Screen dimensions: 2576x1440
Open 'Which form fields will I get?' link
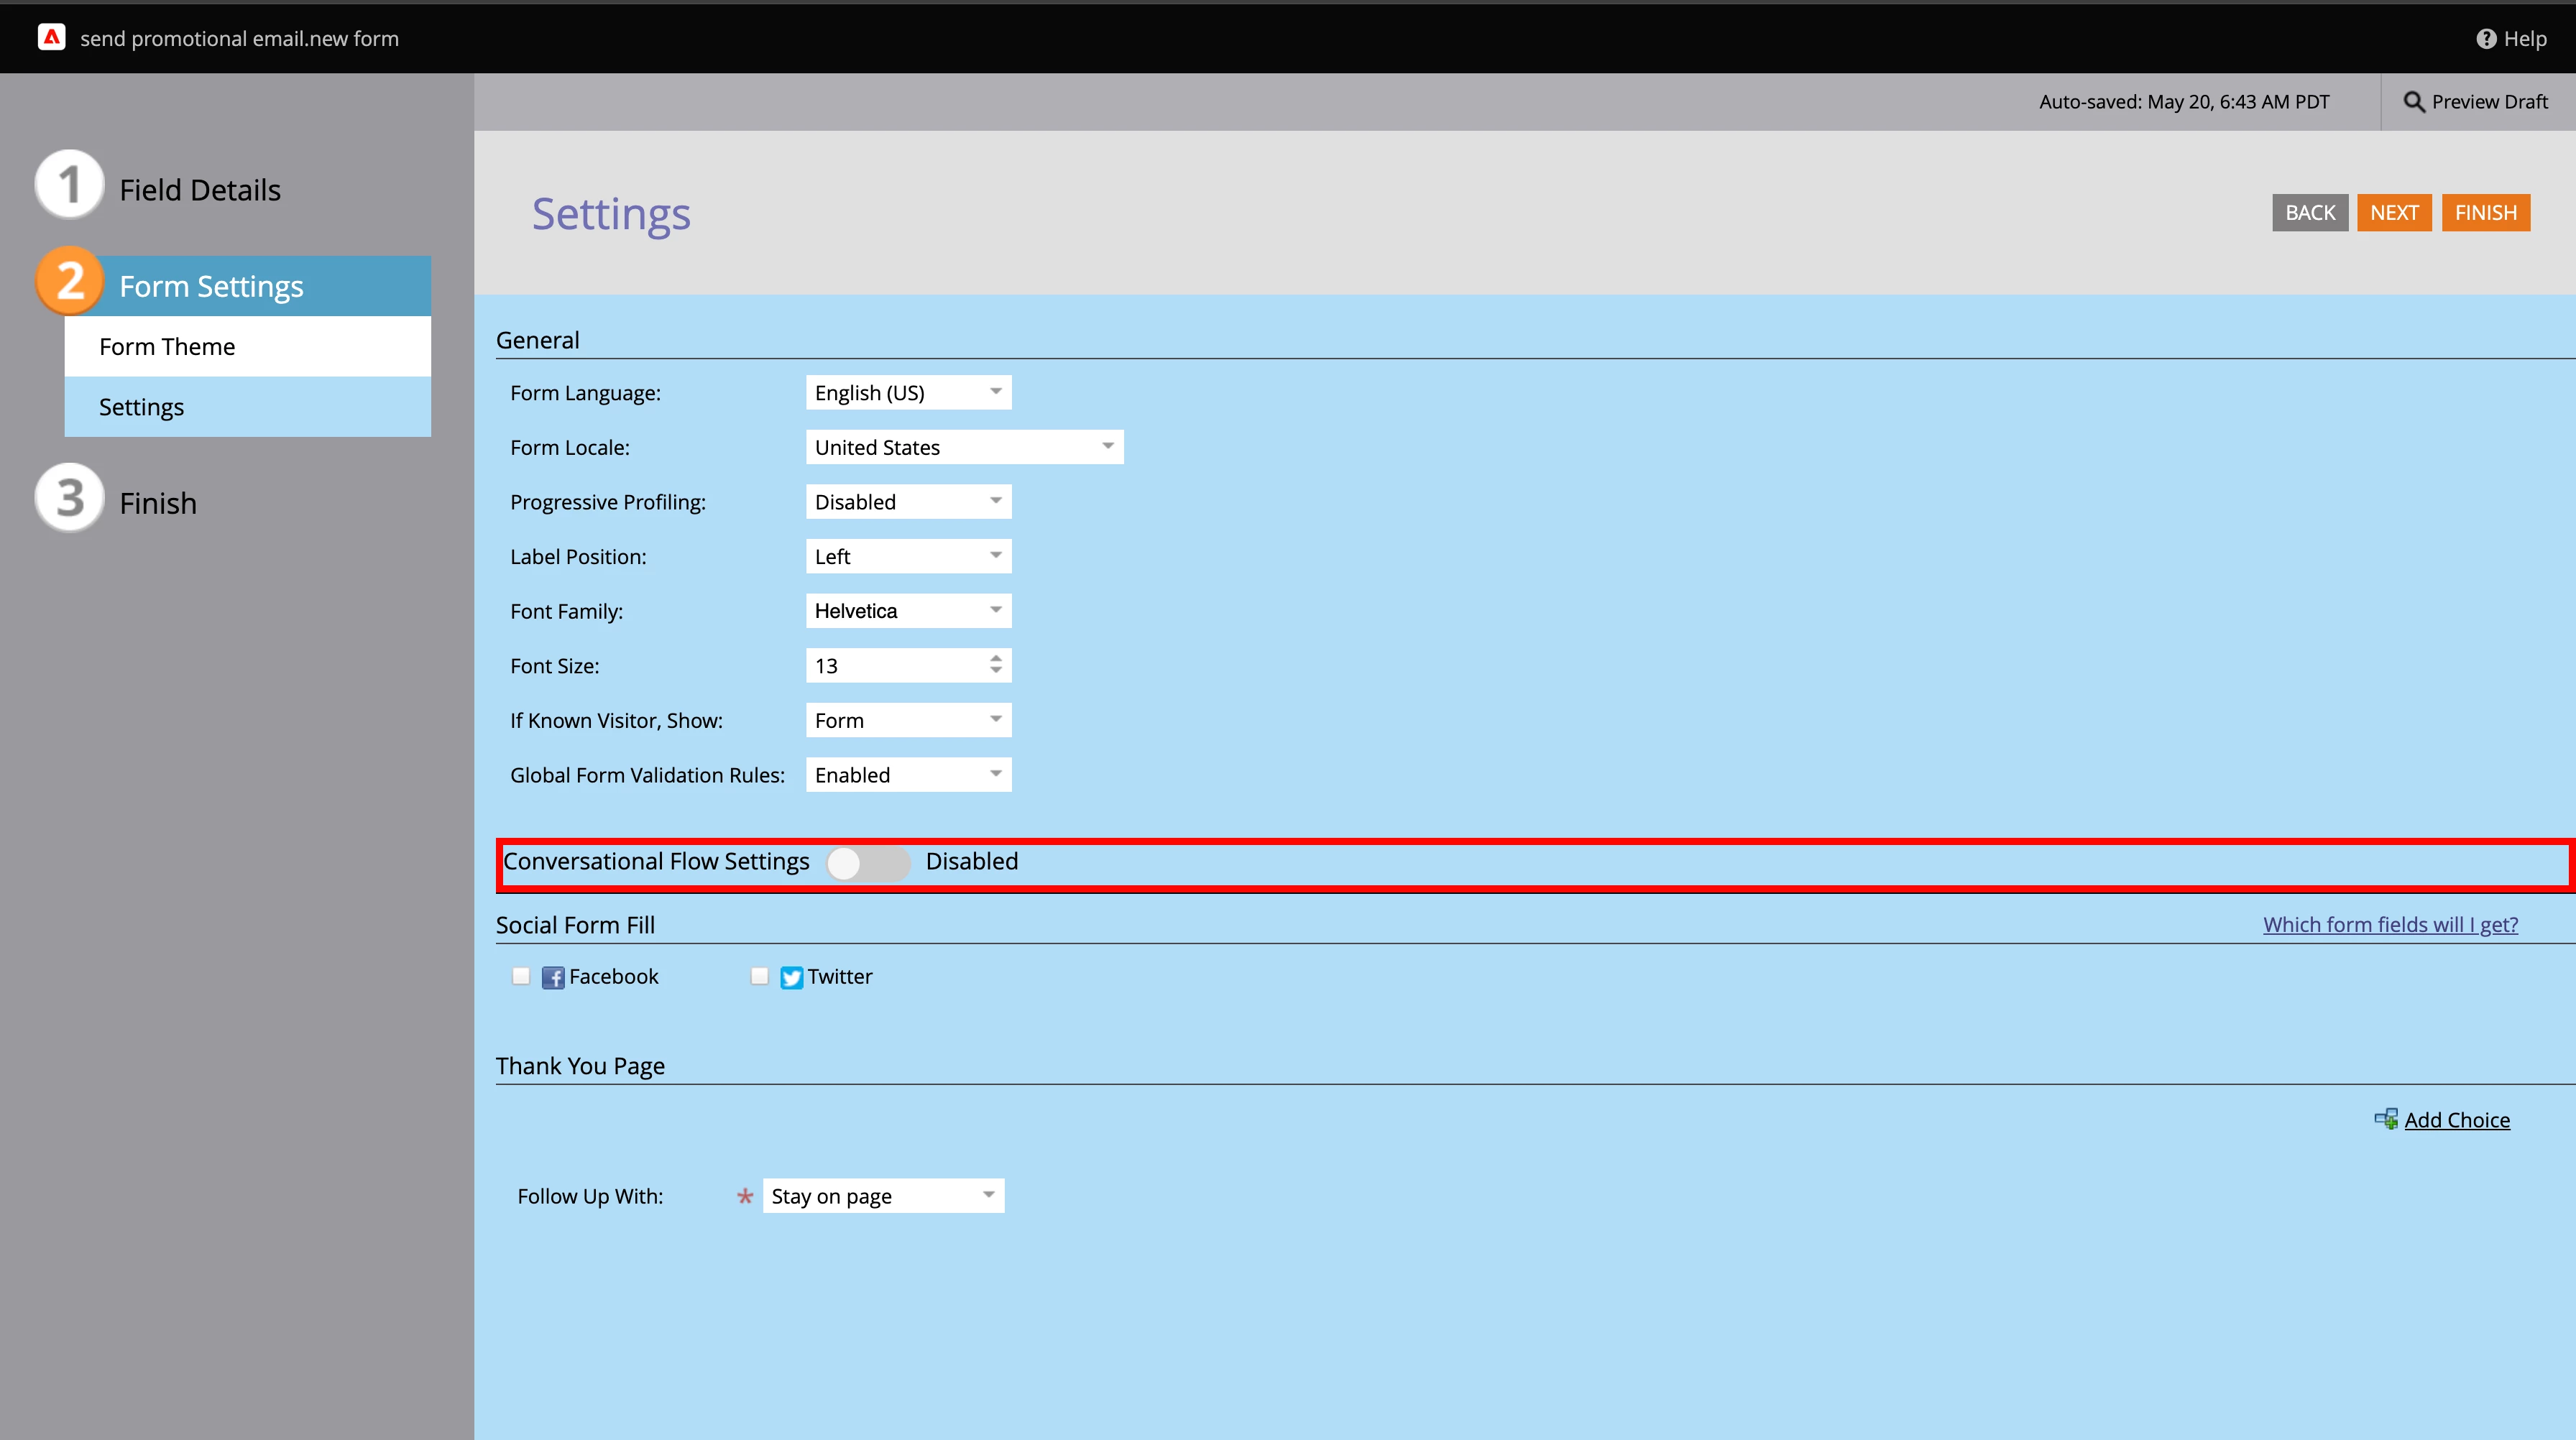2390,924
